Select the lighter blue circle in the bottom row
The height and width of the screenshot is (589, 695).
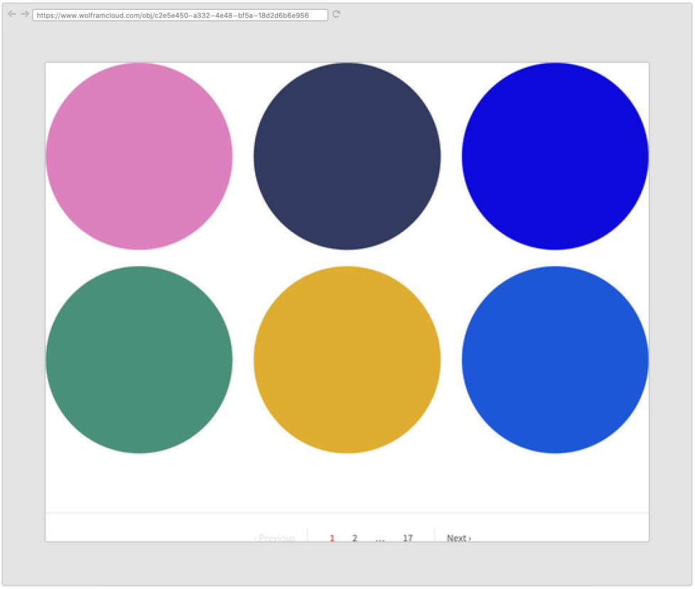555,360
